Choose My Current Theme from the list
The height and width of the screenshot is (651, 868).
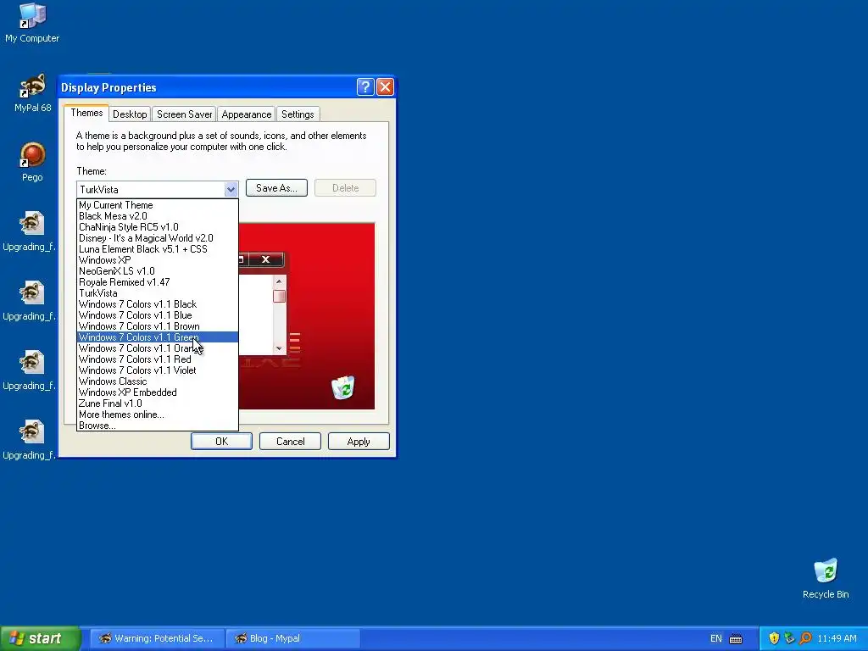point(157,205)
